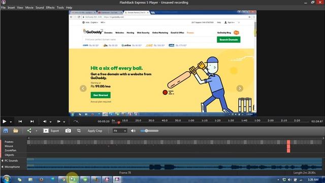
Task: Select the Mouse track label
Action: coord(9,146)
